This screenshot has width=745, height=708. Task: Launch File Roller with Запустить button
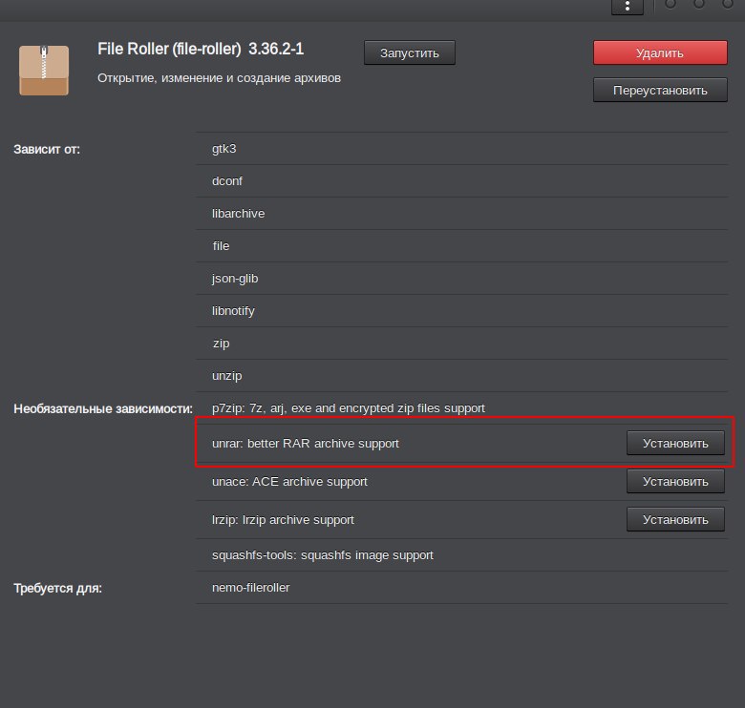click(x=410, y=52)
